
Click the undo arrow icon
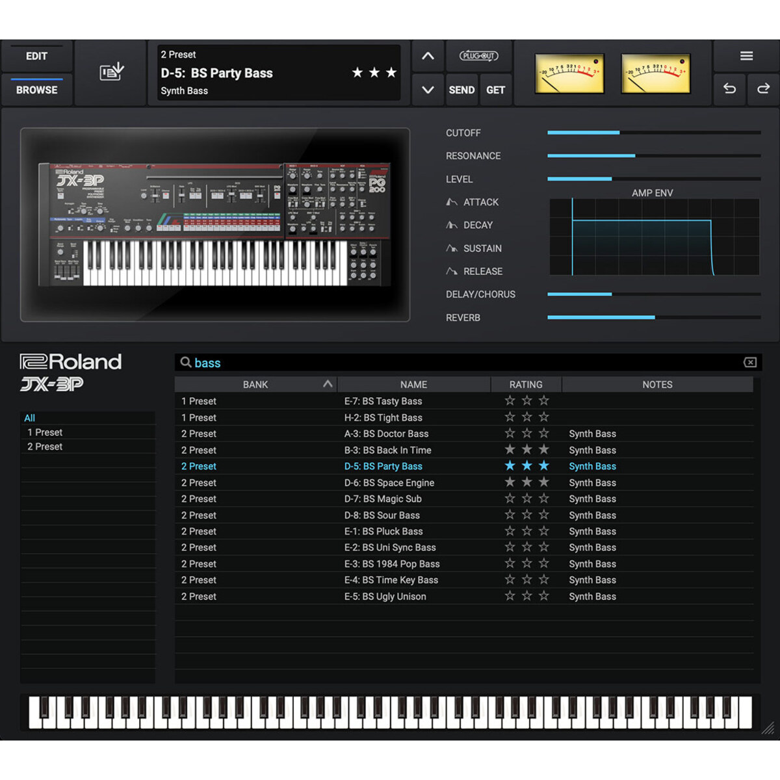729,90
